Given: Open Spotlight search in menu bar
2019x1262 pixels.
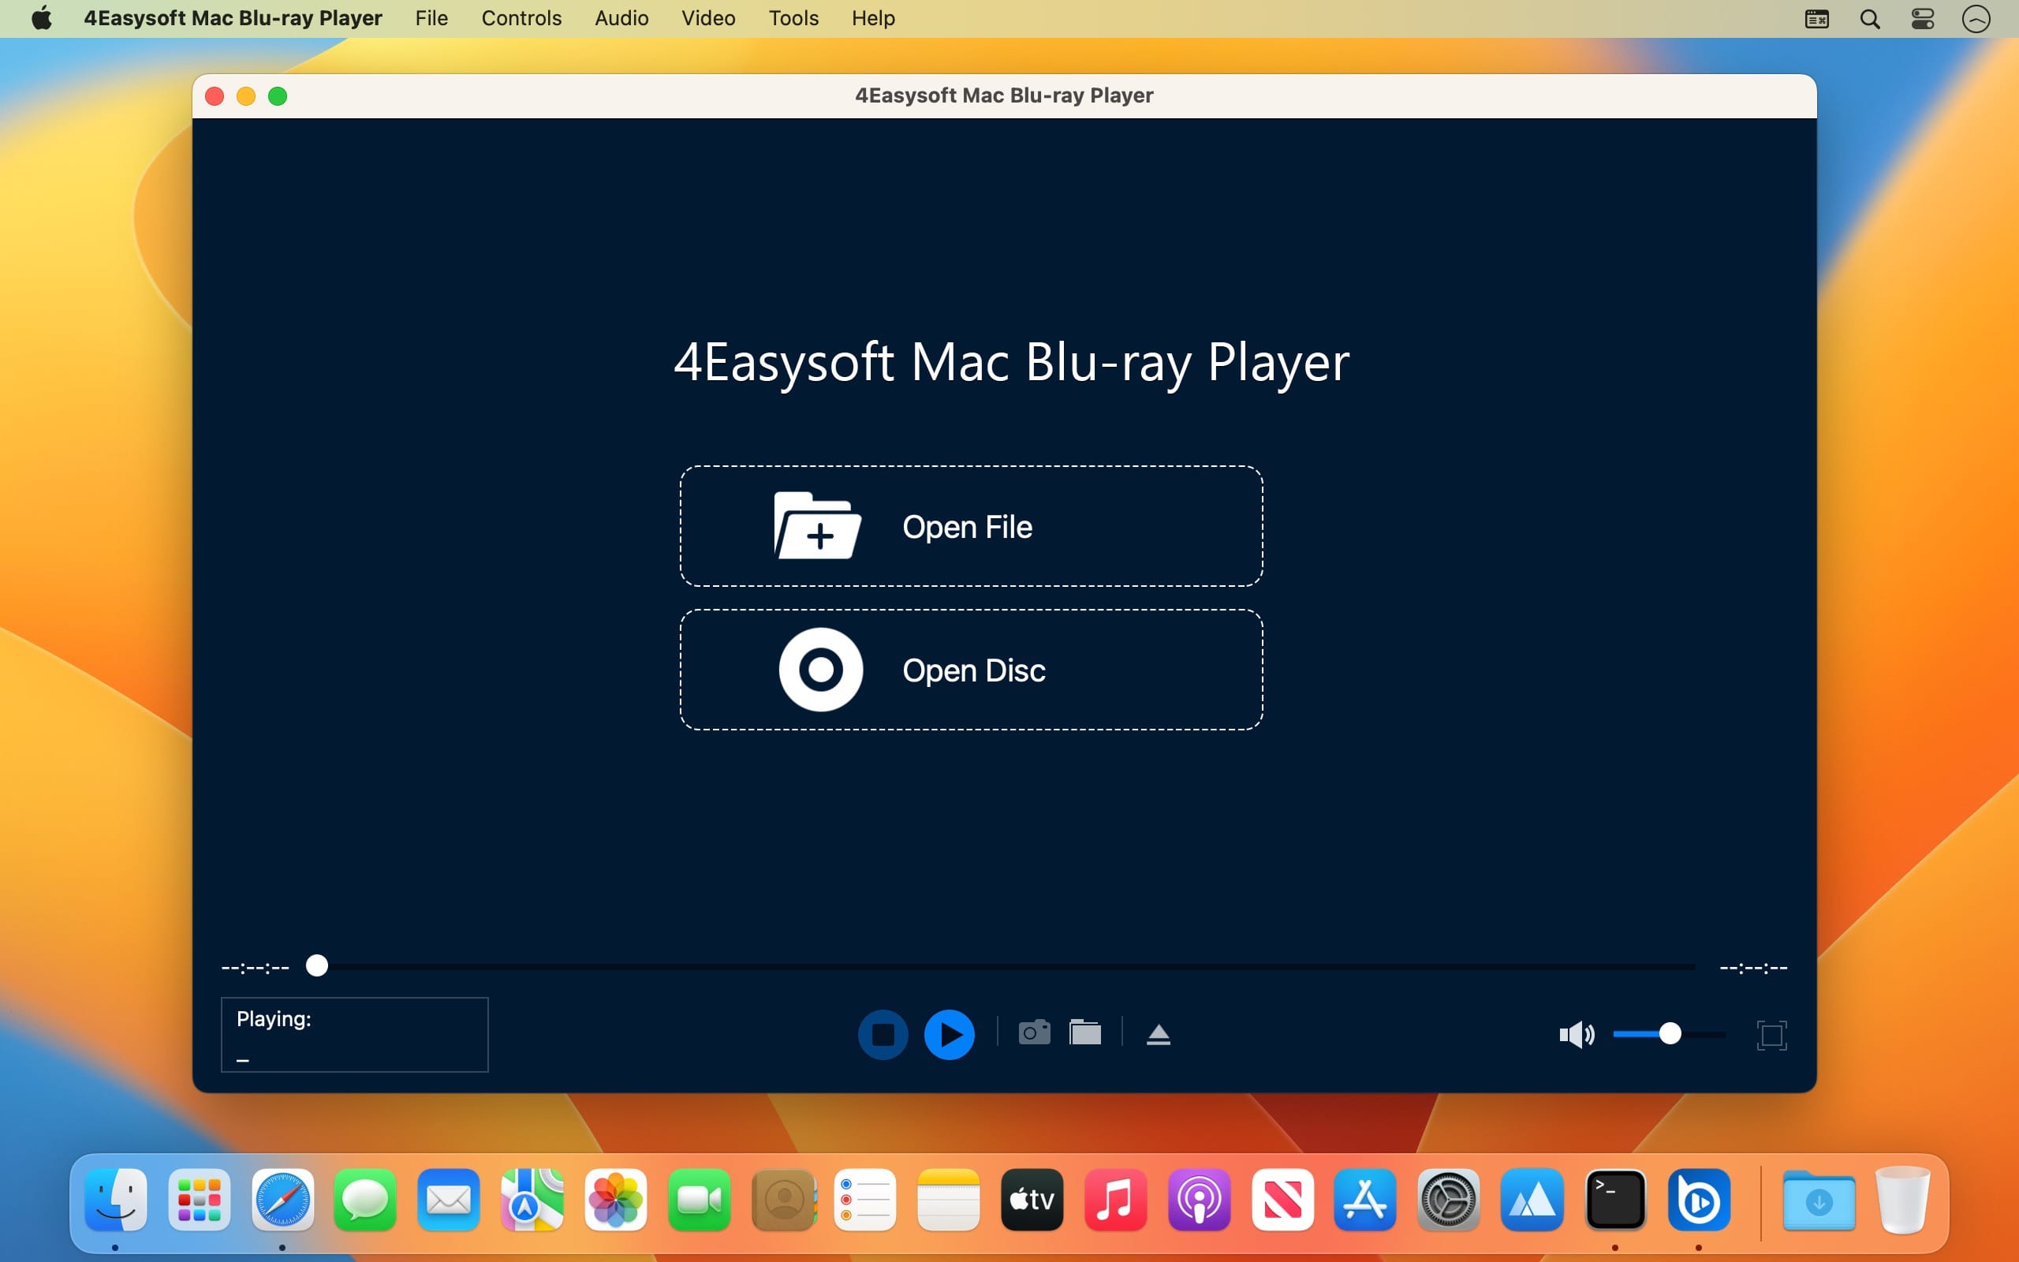Looking at the screenshot, I should click(1870, 19).
